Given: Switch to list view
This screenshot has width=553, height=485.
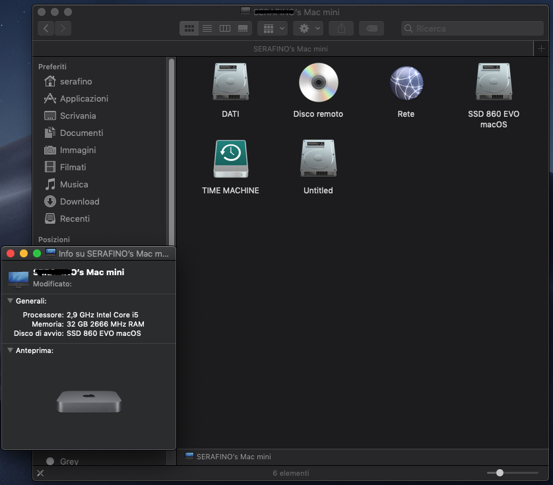Looking at the screenshot, I should (207, 28).
